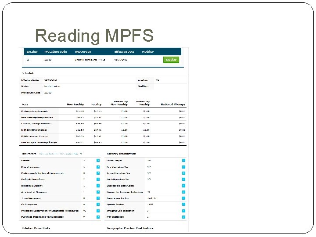Viewport: 316px width, 237px height.
Task: Open help icon for Team Surgeons
Action: coord(98,198)
